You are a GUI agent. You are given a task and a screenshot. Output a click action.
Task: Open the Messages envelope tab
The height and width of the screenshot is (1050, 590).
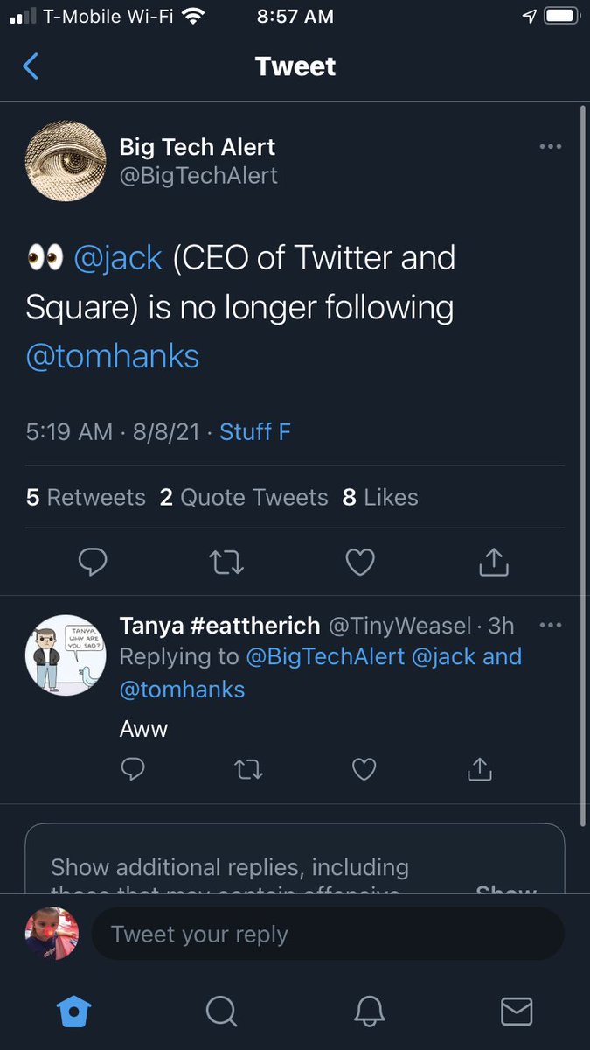(x=517, y=1011)
